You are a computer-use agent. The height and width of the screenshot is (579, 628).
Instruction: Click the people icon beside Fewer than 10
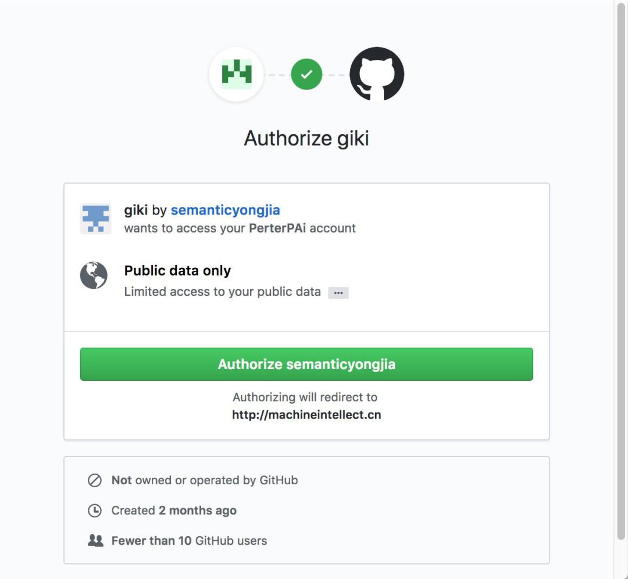pyautogui.click(x=95, y=541)
